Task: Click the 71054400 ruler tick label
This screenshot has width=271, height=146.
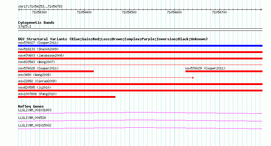Action: tap(84, 12)
